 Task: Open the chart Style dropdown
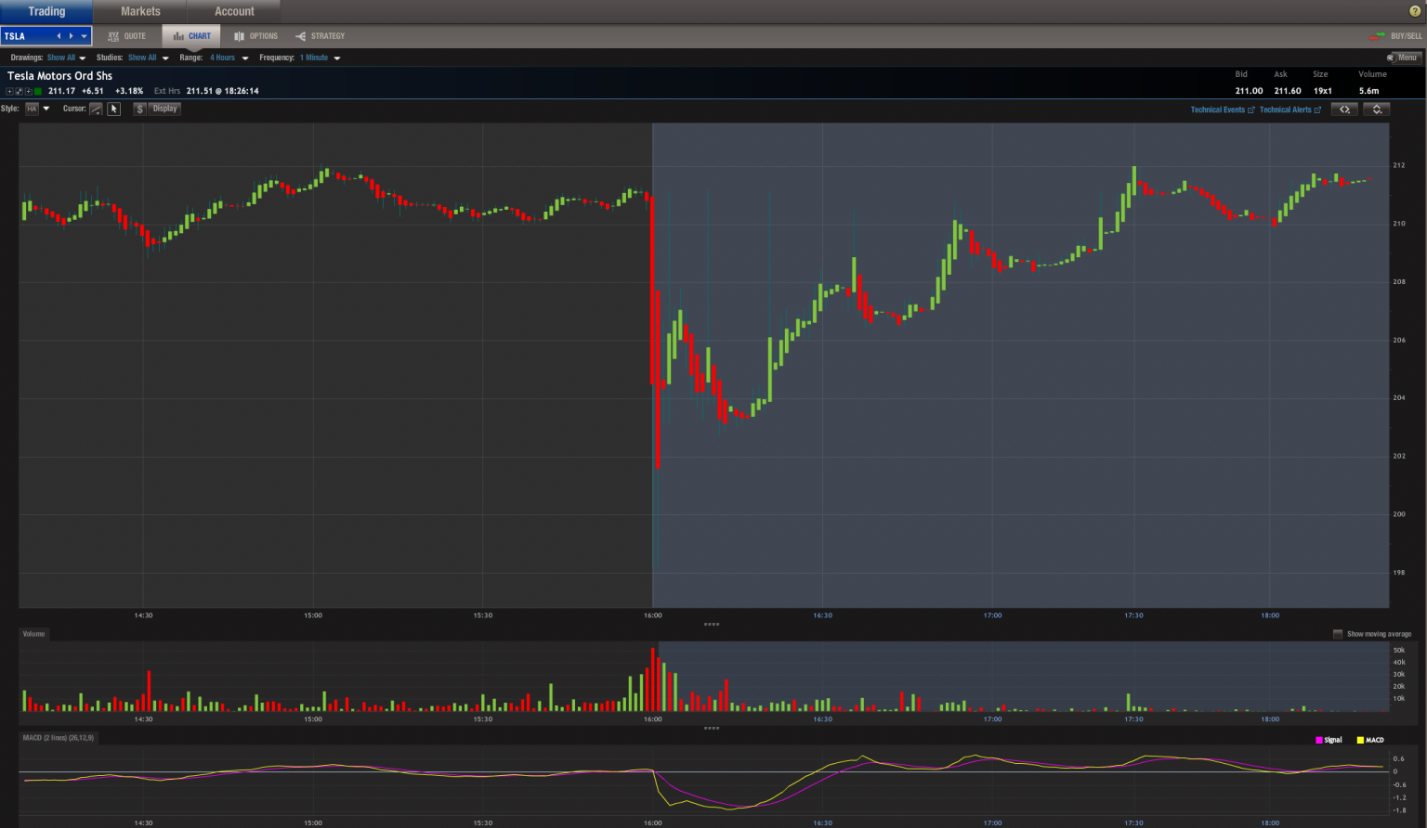click(x=37, y=109)
